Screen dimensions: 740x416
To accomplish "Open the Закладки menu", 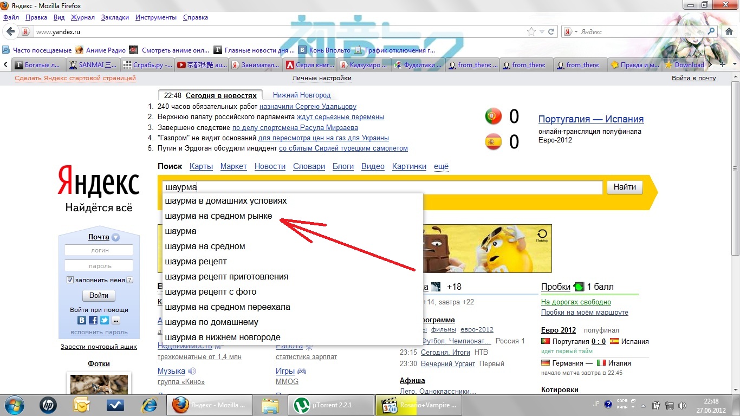I will (115, 17).
